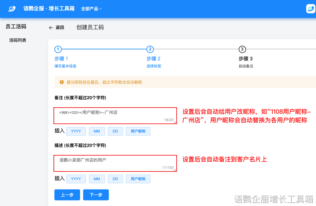Select the step 2 circle indicator

[x=150, y=49]
